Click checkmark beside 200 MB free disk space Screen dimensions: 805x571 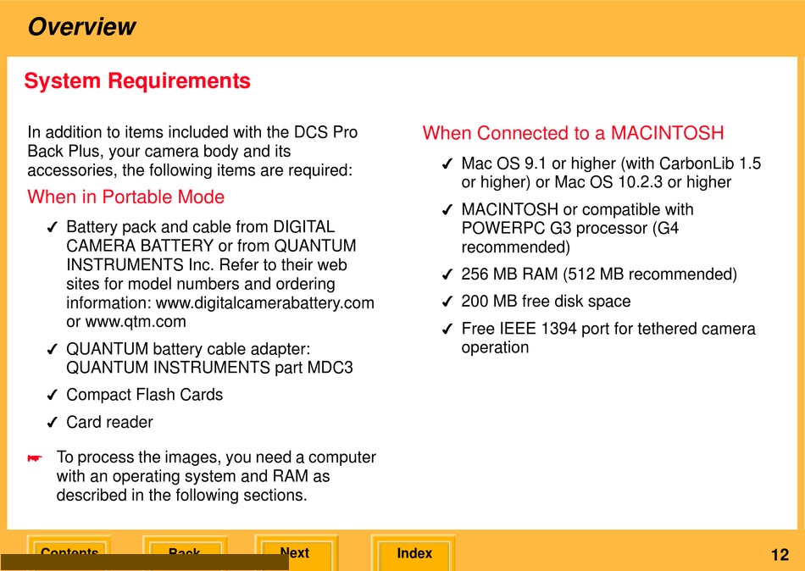point(447,302)
